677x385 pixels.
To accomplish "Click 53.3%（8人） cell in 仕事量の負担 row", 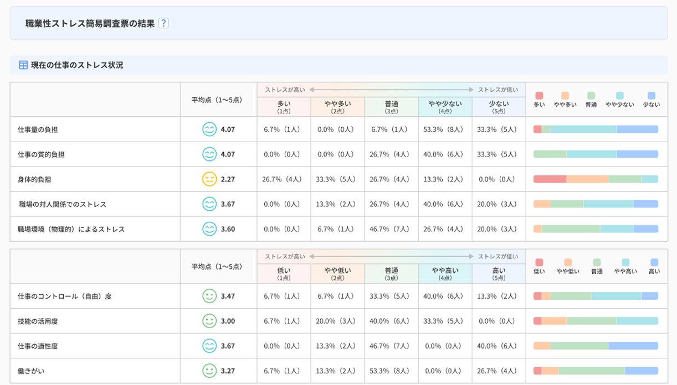I will 445,129.
